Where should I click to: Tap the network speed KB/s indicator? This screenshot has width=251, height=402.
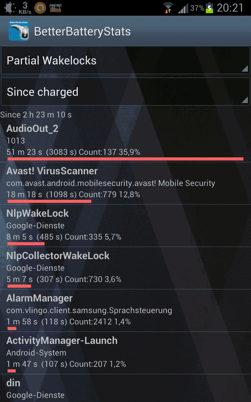click(x=25, y=8)
